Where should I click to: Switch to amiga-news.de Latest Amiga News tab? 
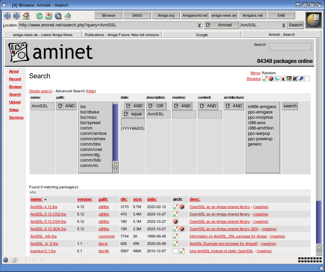click(43, 35)
